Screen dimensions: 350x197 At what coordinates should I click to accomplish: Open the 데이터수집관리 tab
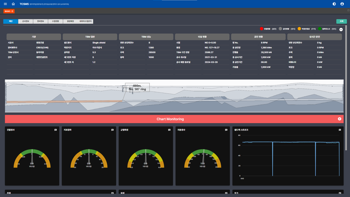pos(86,21)
